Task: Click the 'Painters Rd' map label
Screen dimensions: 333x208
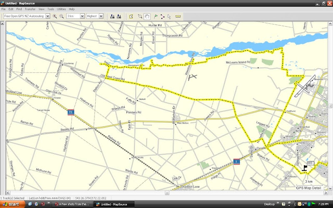Action: (134, 112)
